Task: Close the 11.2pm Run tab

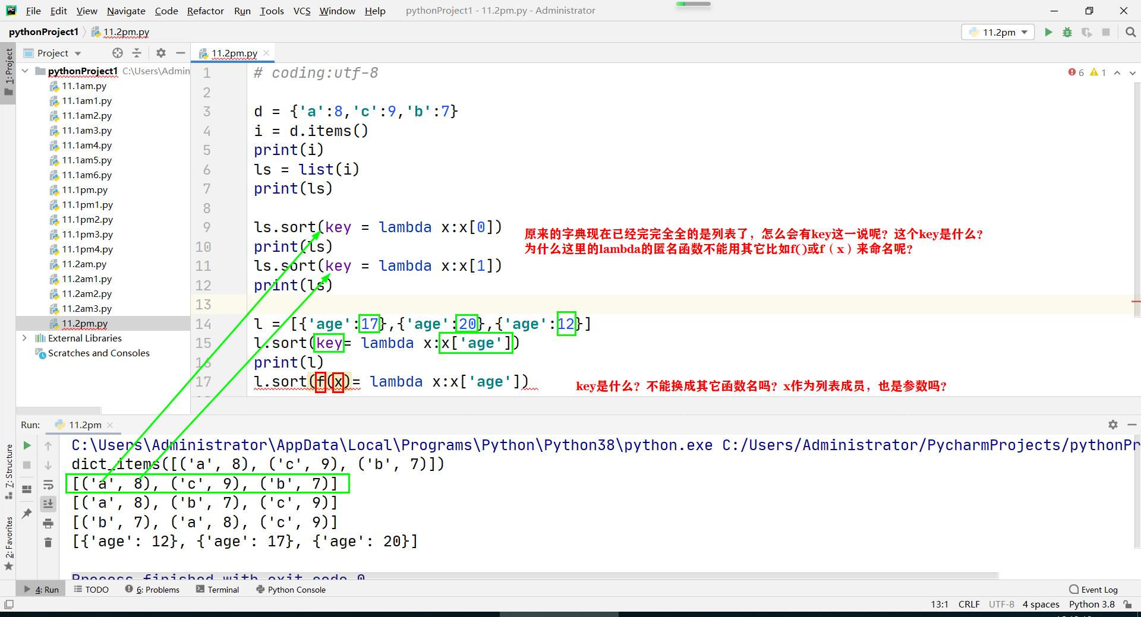Action: (110, 425)
